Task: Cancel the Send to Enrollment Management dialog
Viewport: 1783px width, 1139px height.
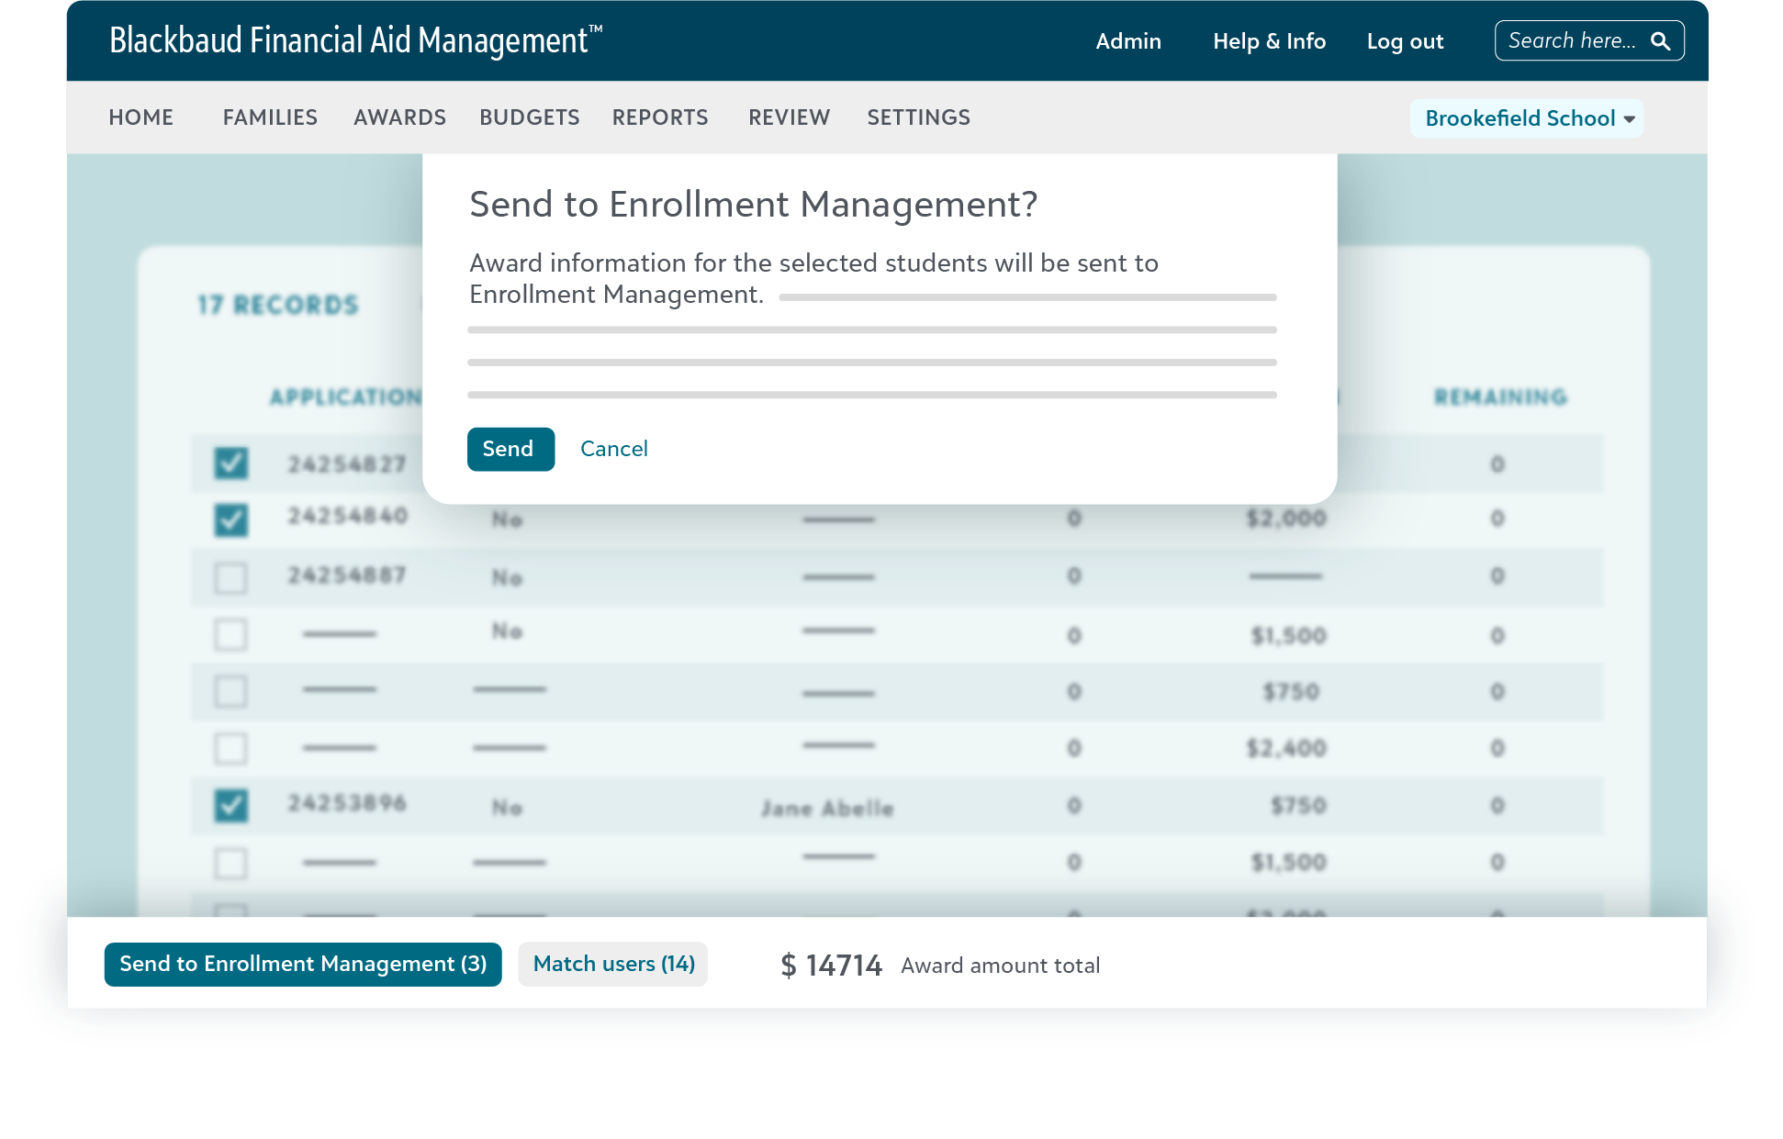Action: click(x=613, y=449)
